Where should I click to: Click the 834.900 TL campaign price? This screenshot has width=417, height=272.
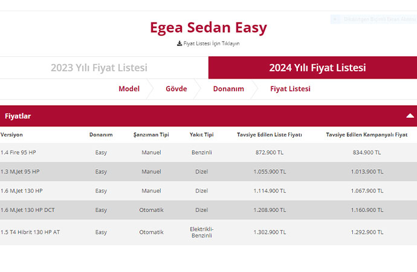[367, 152]
